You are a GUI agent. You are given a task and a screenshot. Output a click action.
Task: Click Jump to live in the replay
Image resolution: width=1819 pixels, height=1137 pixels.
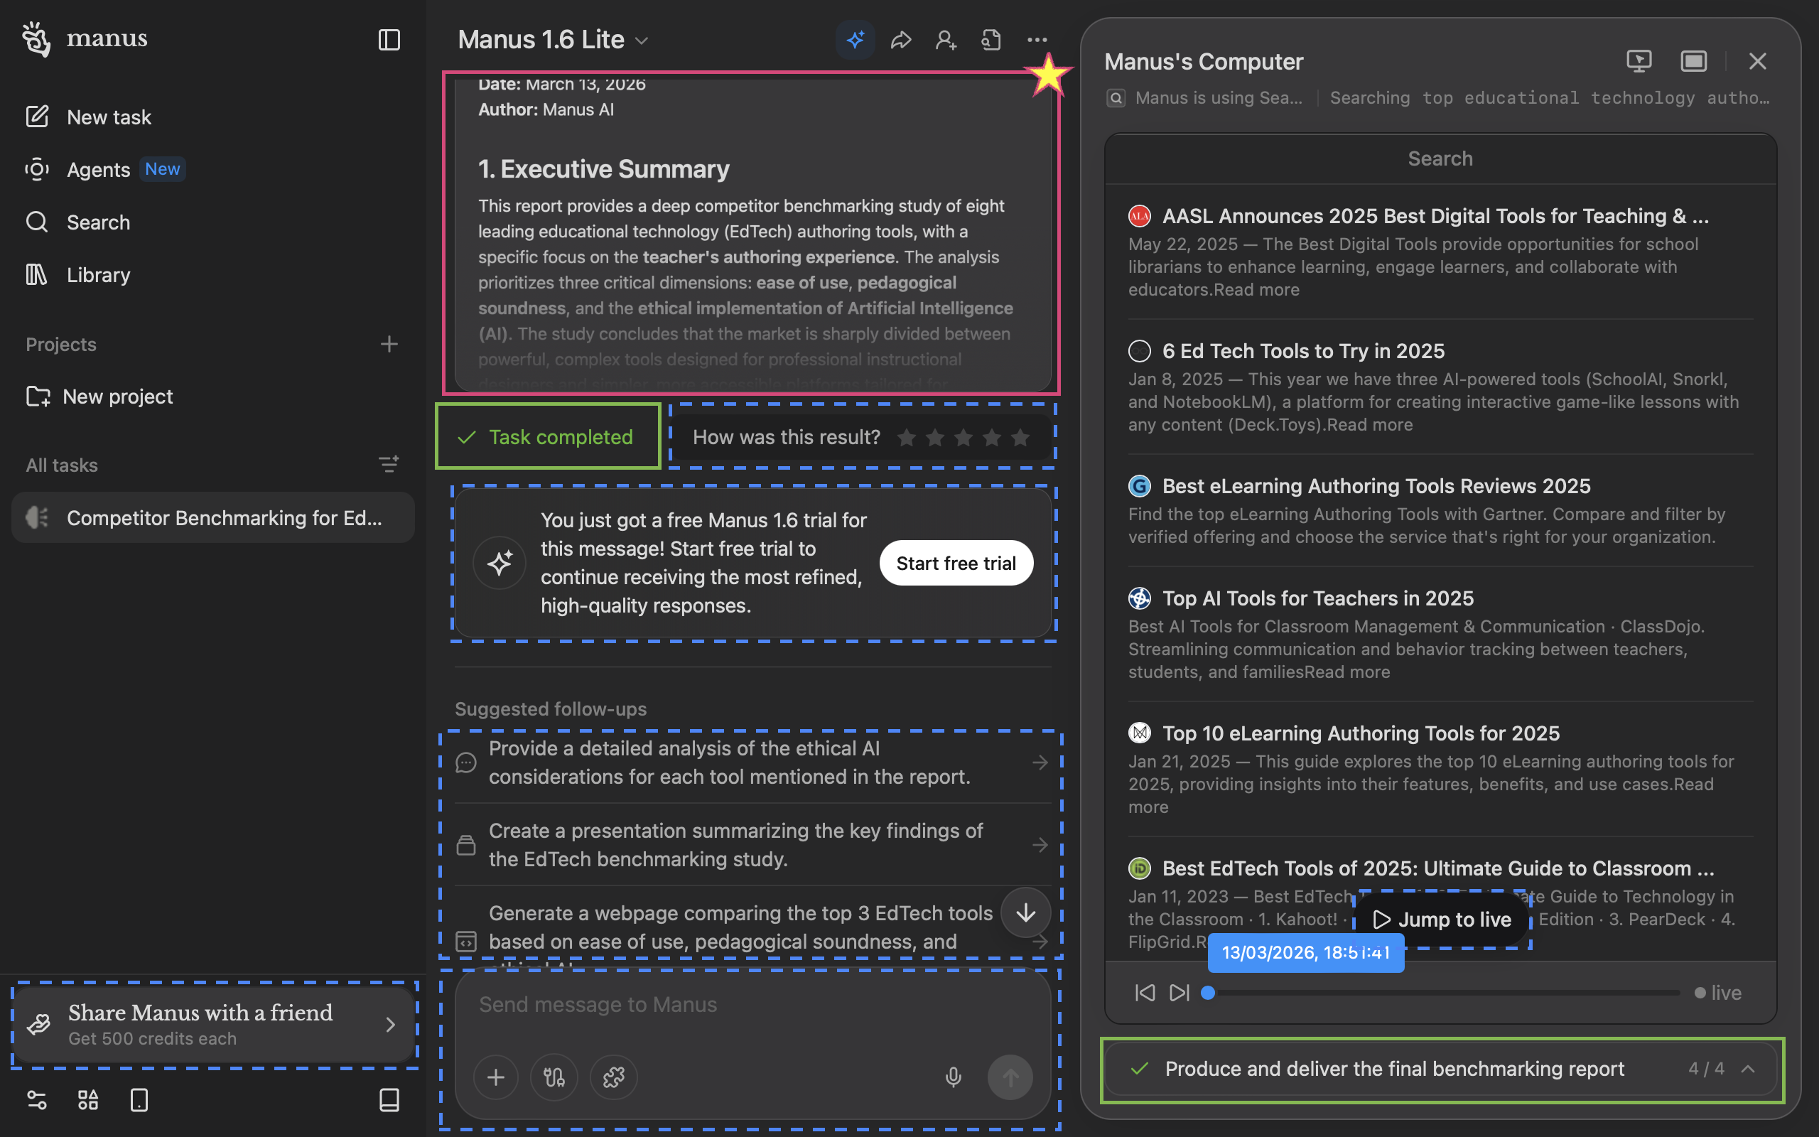[x=1441, y=919]
